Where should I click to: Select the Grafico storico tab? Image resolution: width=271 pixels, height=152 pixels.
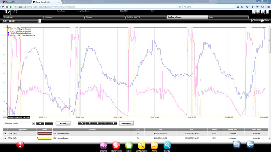click(187, 17)
